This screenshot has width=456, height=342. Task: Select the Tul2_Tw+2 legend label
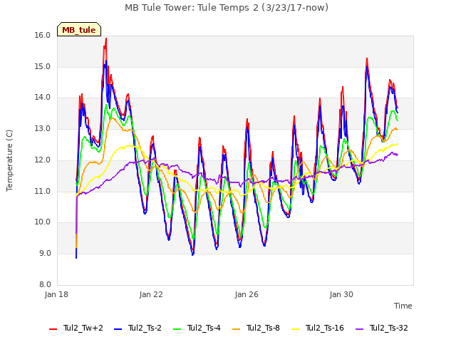83,328
